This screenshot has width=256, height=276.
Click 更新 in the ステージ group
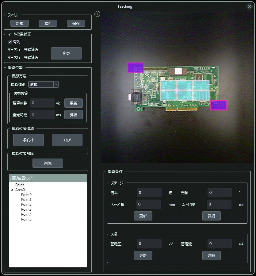[143, 216]
